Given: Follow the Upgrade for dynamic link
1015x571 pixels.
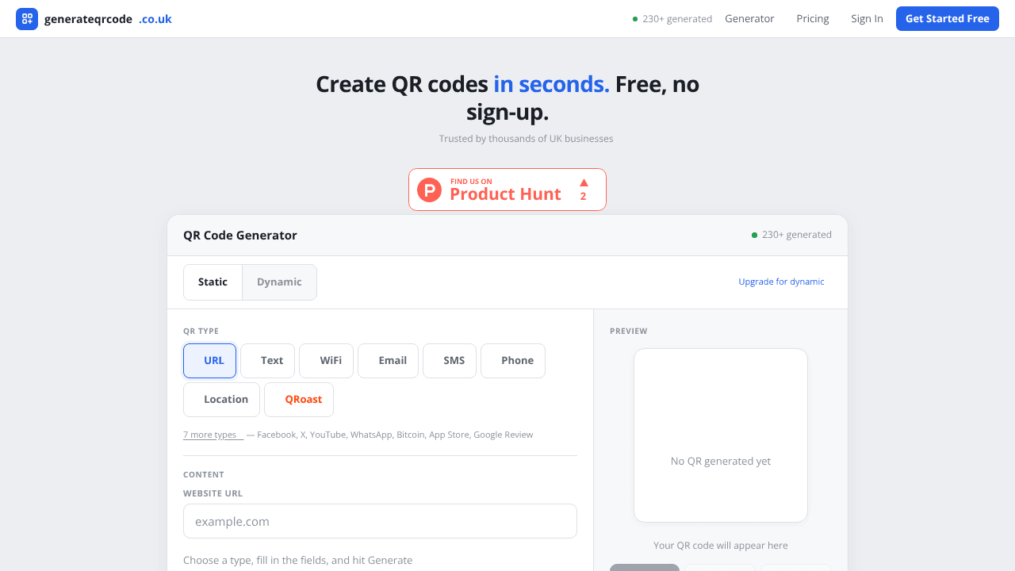Looking at the screenshot, I should (x=781, y=282).
